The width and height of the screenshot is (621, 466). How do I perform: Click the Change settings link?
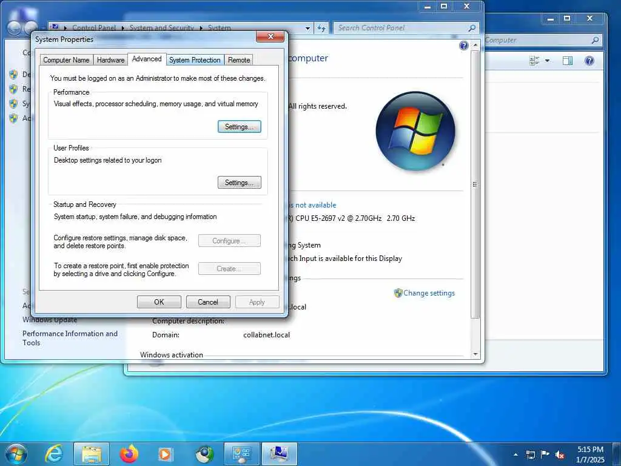[x=429, y=293]
